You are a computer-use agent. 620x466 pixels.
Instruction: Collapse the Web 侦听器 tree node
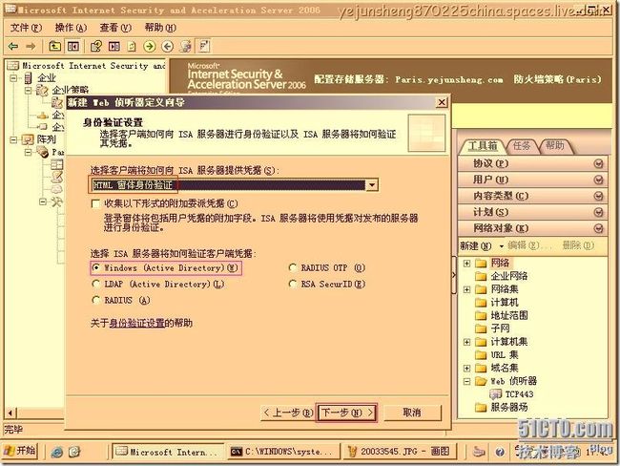click(x=466, y=381)
